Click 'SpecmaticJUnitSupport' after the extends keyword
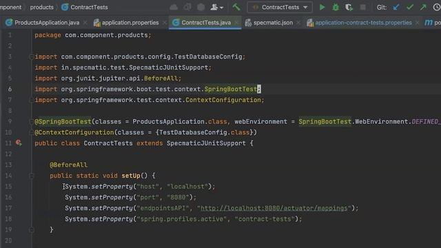Viewport: 441px width, 248px height. (x=206, y=143)
